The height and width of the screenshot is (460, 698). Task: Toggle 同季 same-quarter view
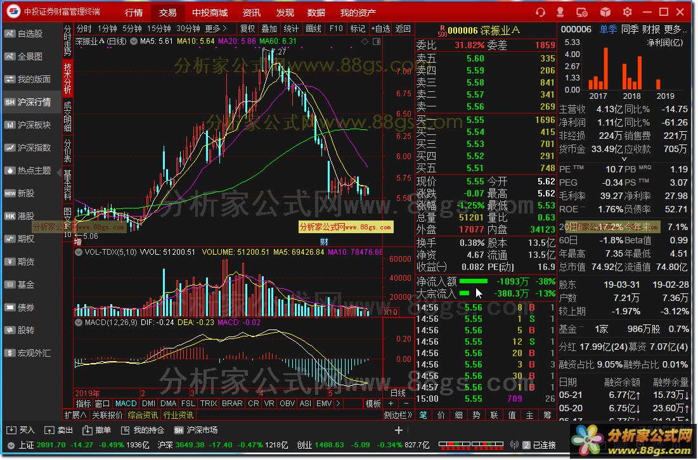click(x=630, y=29)
